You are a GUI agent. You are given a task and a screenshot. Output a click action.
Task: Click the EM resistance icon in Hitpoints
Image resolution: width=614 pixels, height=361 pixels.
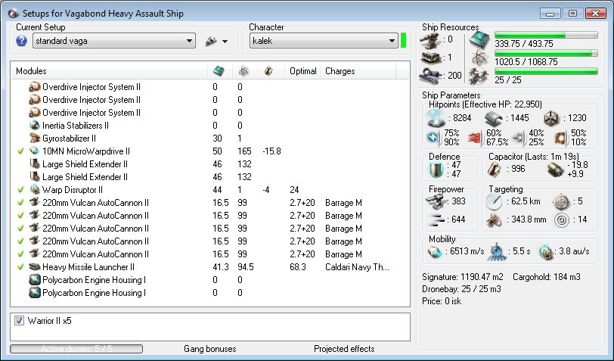[x=433, y=138]
